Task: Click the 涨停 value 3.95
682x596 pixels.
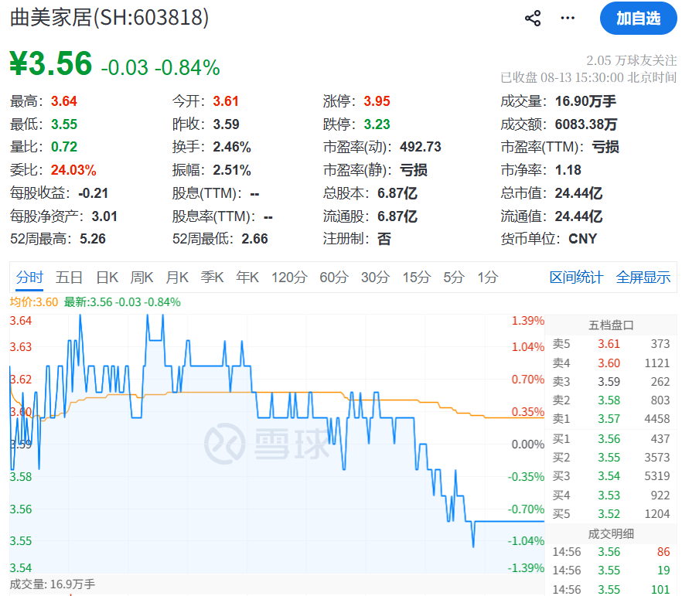Action: (x=377, y=101)
